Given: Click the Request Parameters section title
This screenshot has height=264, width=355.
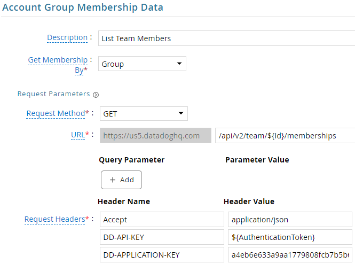Looking at the screenshot, I should pos(54,94).
